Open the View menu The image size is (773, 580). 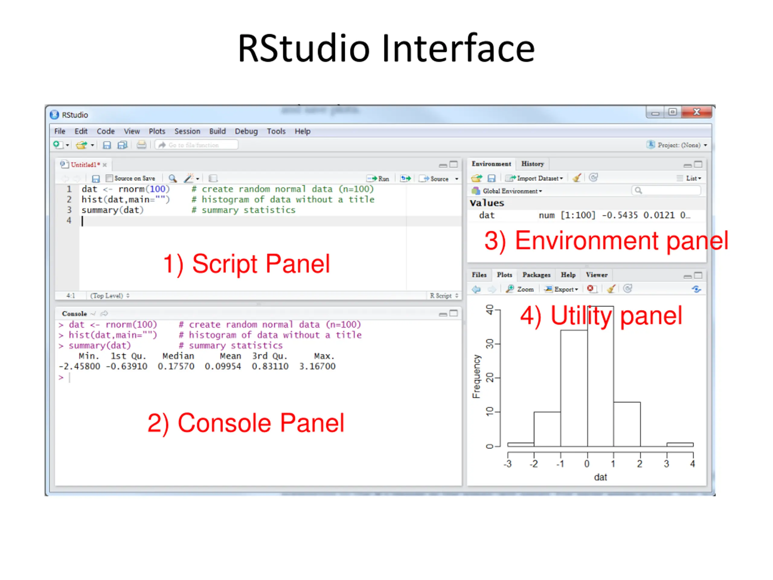132,131
